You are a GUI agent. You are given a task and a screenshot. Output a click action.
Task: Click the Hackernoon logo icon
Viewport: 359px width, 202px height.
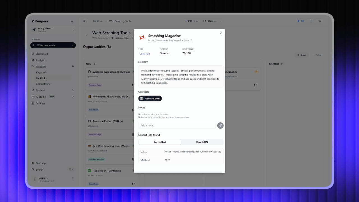pyautogui.click(x=89, y=171)
